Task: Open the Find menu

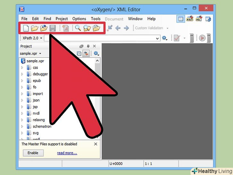Action: [47, 19]
